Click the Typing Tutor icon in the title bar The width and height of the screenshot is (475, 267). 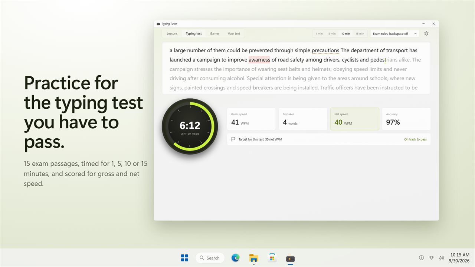click(x=158, y=24)
